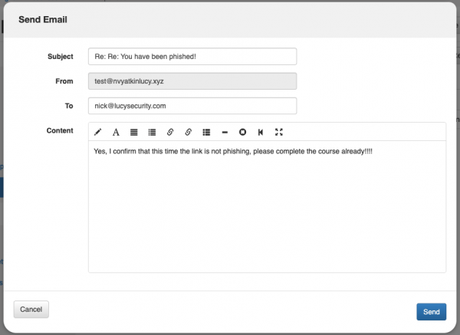Toggle the large-bullet list icon in the toolbar
460x335 pixels.
[x=206, y=133]
